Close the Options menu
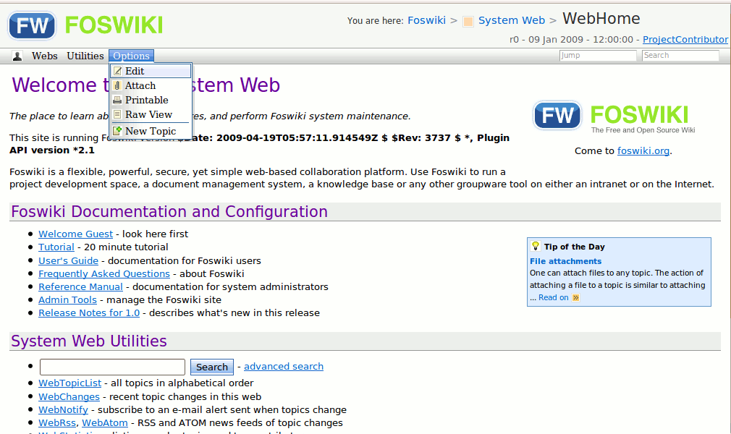This screenshot has width=731, height=434. [x=131, y=56]
